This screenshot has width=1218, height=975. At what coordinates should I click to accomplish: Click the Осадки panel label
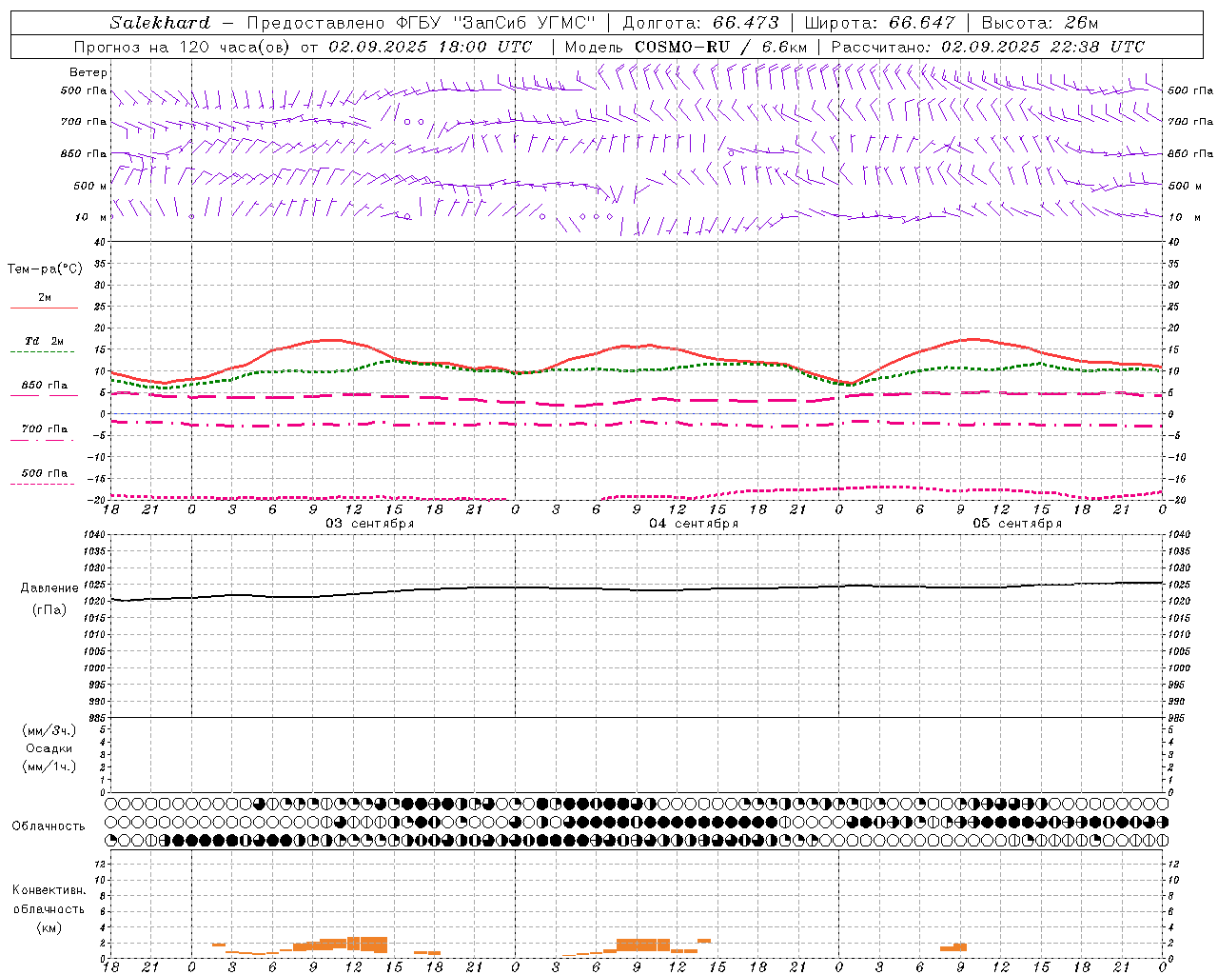(49, 748)
